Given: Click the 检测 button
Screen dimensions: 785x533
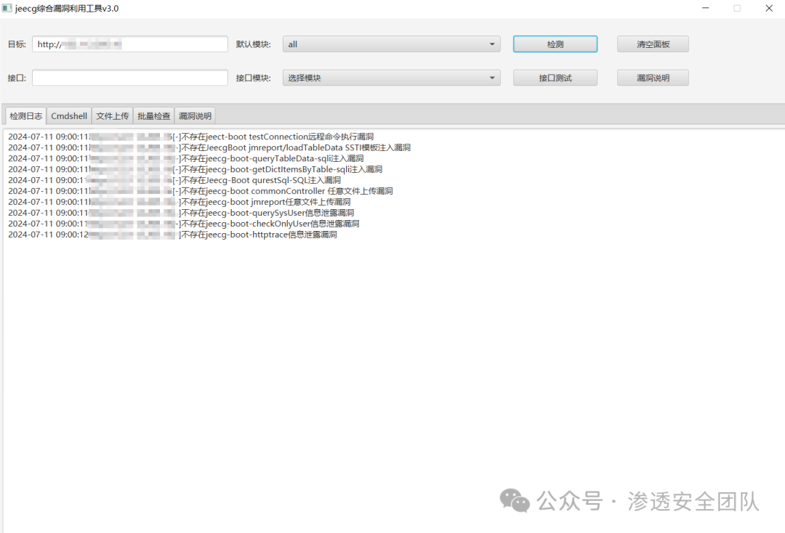Looking at the screenshot, I should [x=555, y=44].
